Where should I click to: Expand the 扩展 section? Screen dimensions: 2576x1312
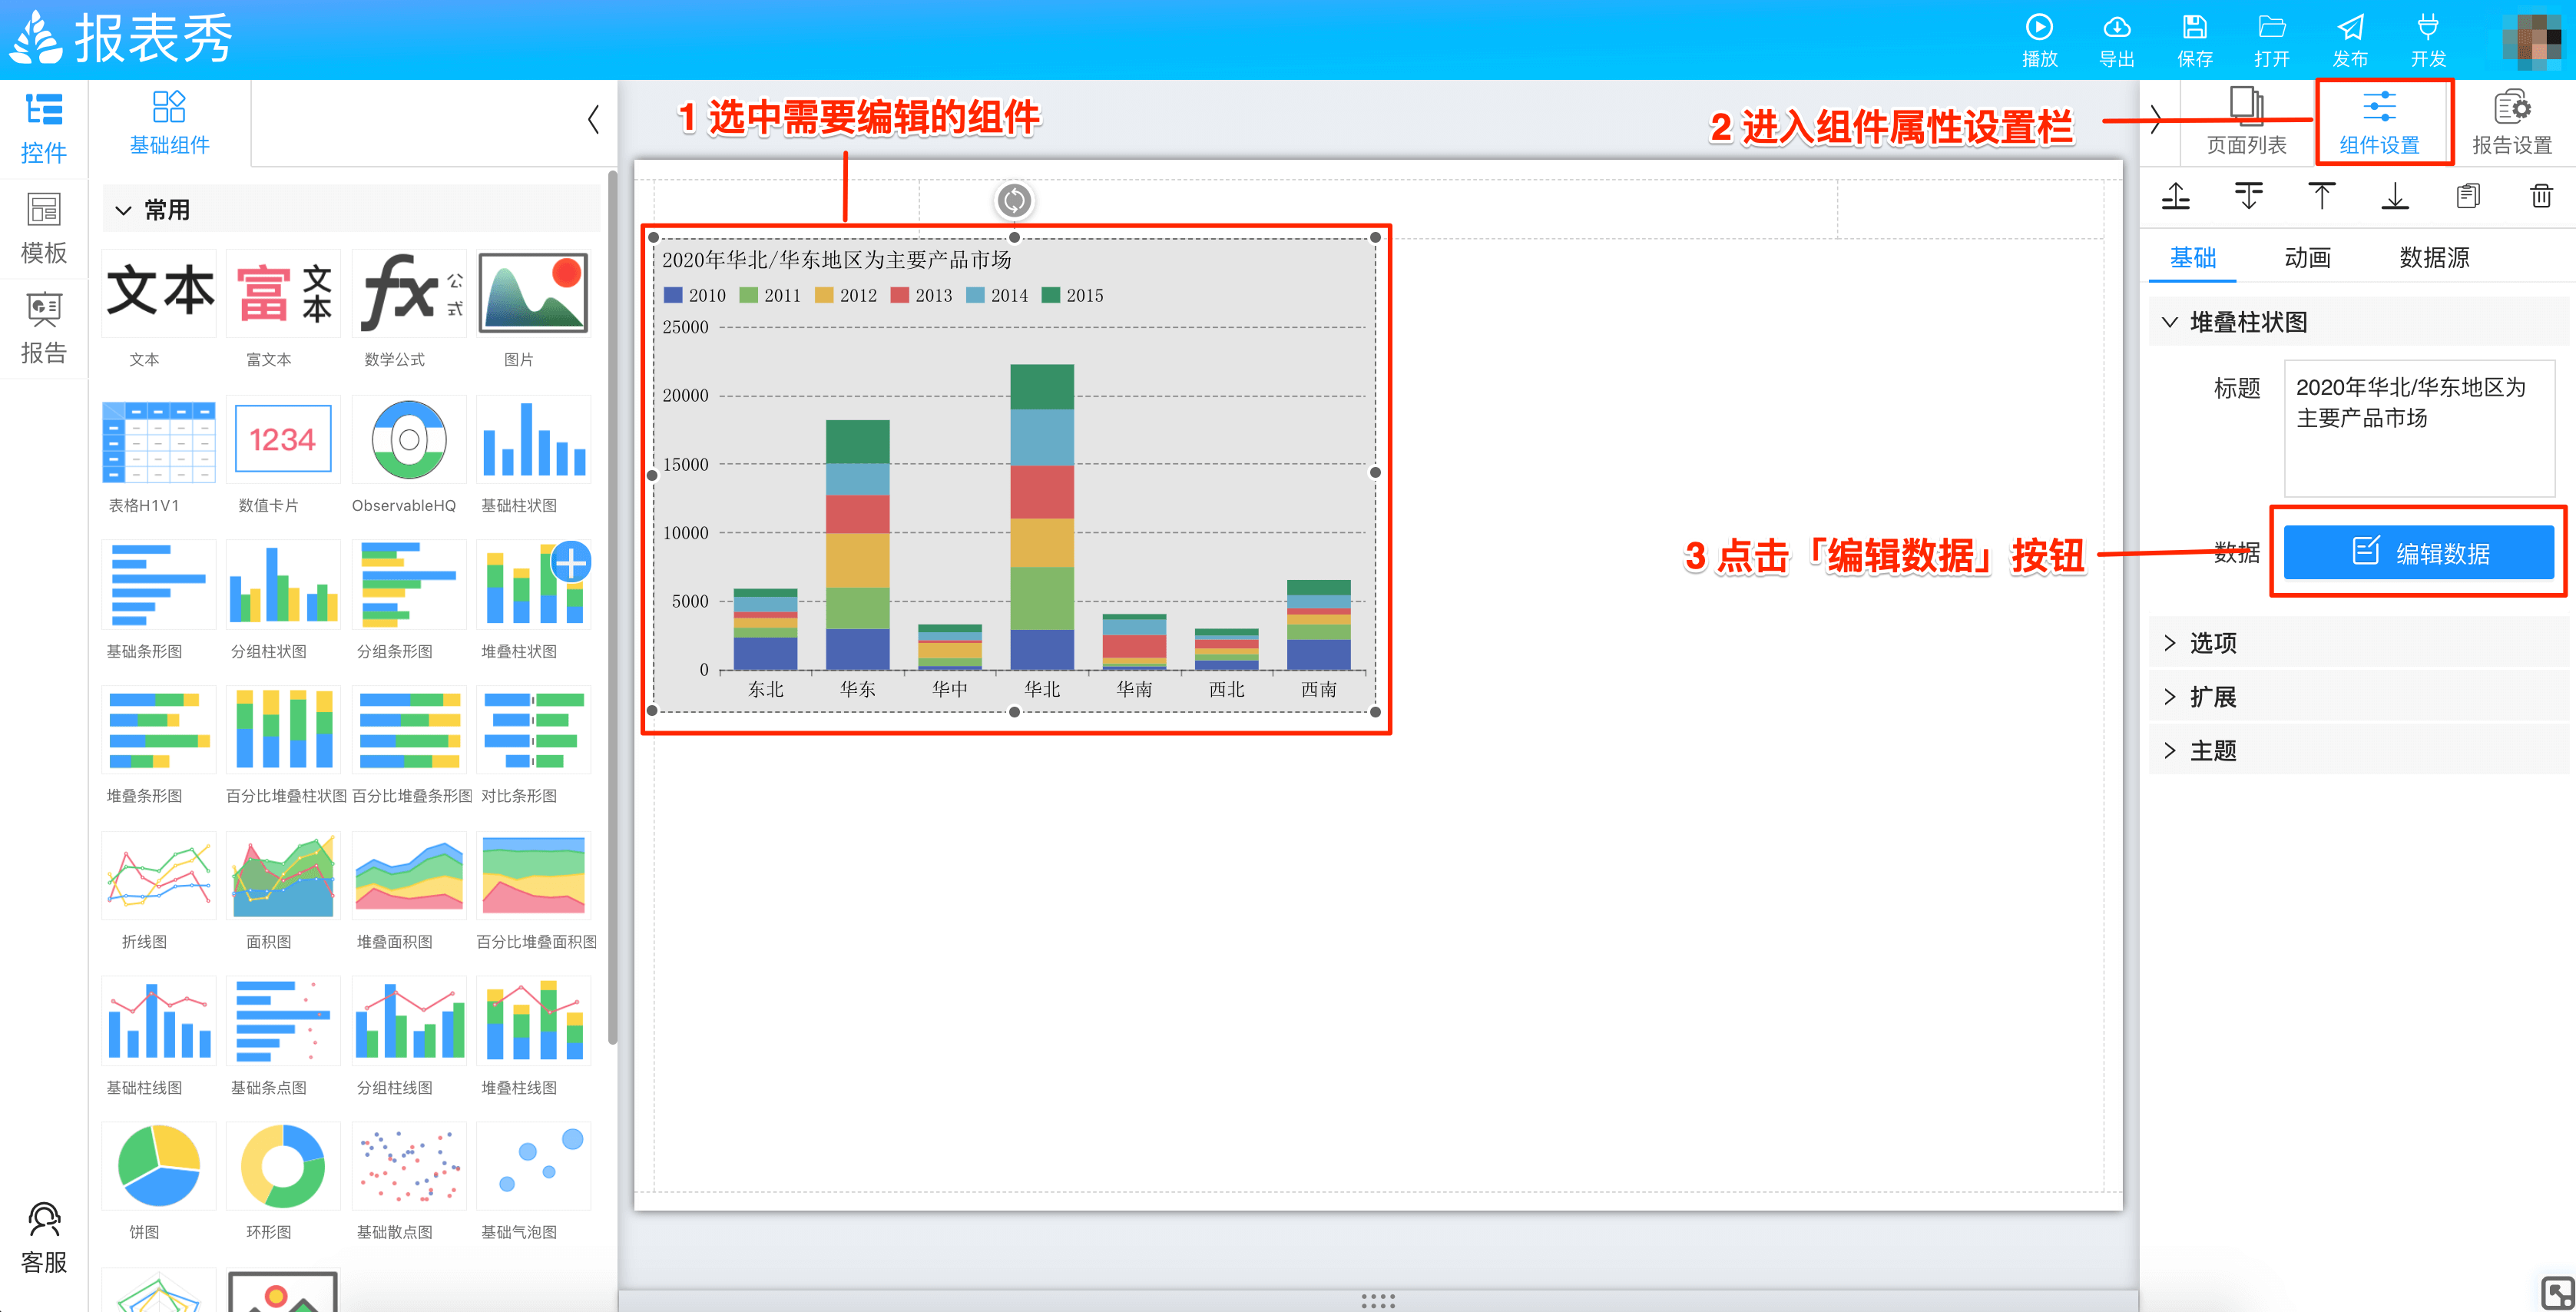click(x=2358, y=697)
